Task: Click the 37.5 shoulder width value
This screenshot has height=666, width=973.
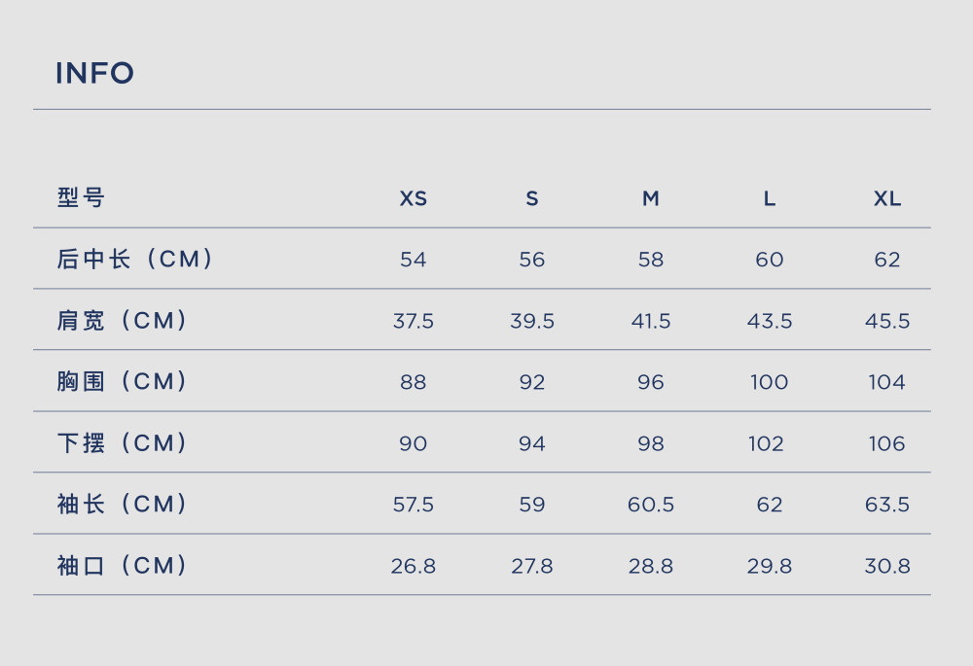Action: (x=414, y=321)
